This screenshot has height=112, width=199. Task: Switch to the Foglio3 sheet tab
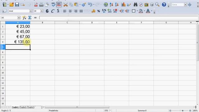tap(30, 107)
